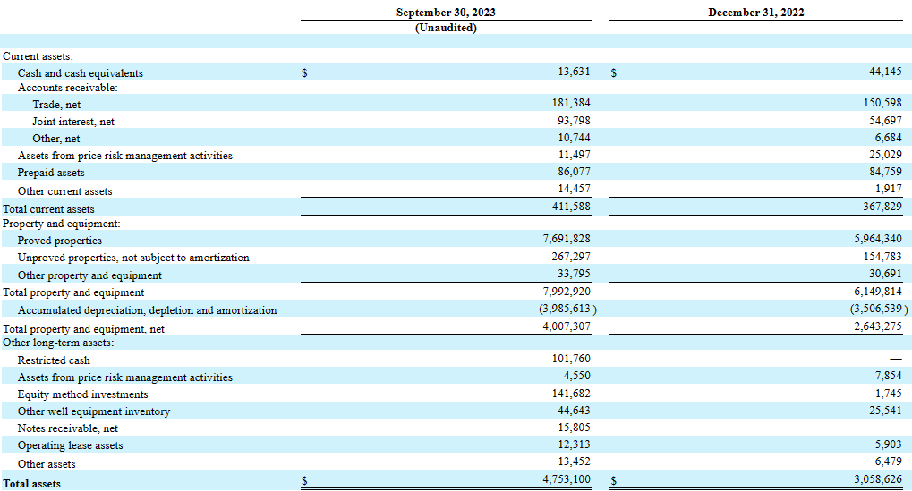Select 'Proved properties' row label
This screenshot has width=912, height=491.
point(59,241)
